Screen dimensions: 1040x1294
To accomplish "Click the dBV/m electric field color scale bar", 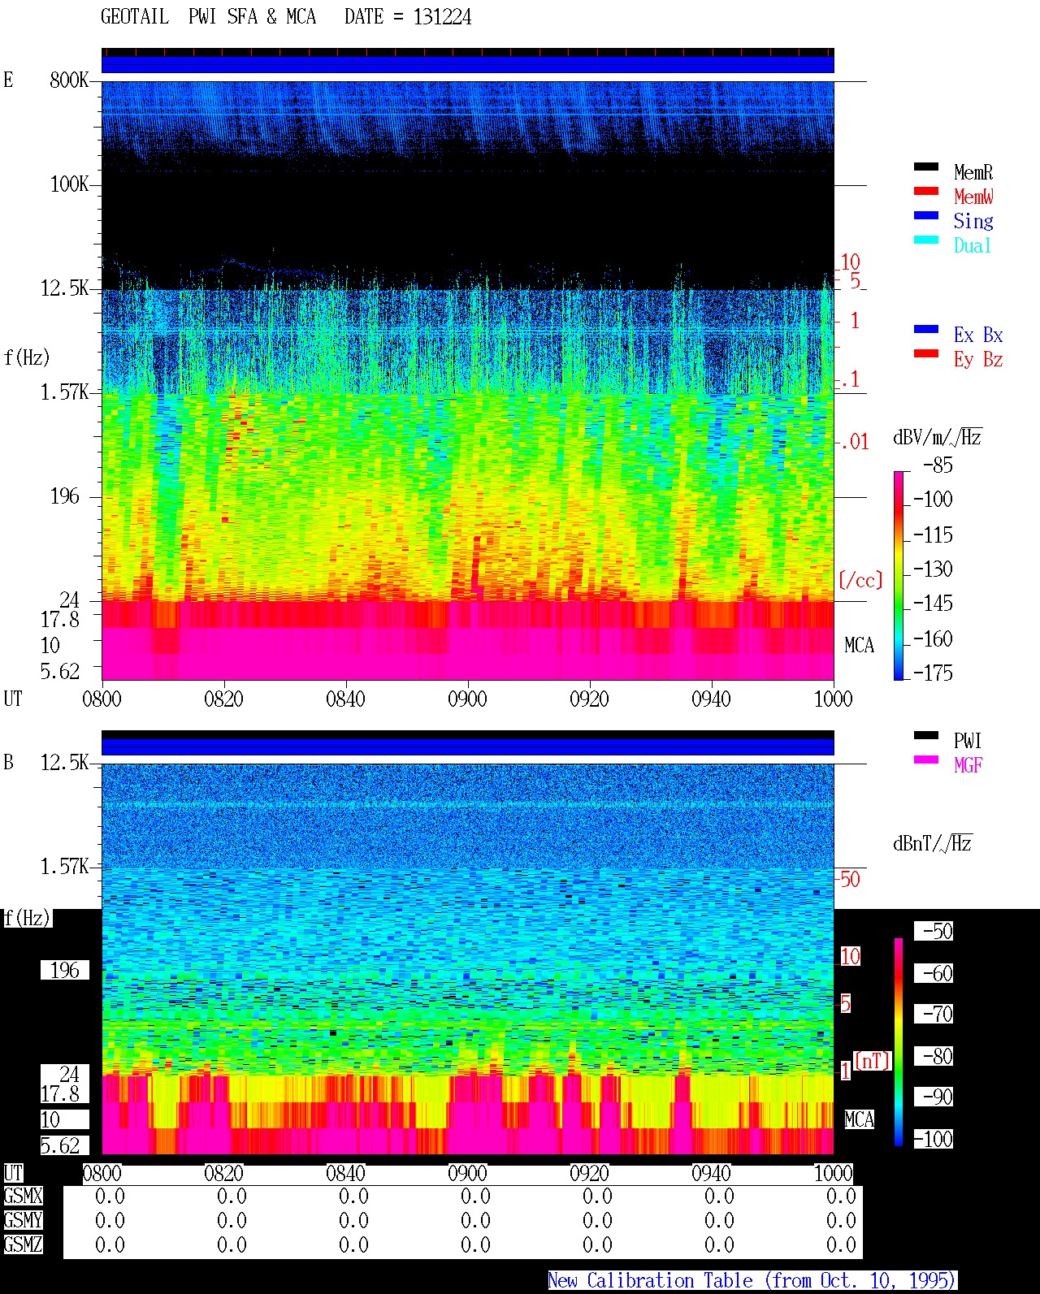I will (898, 575).
